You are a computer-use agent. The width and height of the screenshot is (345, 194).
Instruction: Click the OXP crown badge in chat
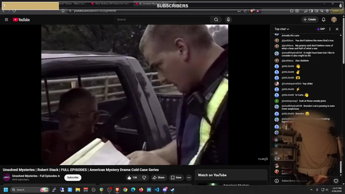click(x=321, y=29)
